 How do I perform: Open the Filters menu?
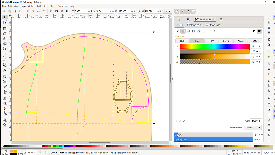[x=52, y=6]
